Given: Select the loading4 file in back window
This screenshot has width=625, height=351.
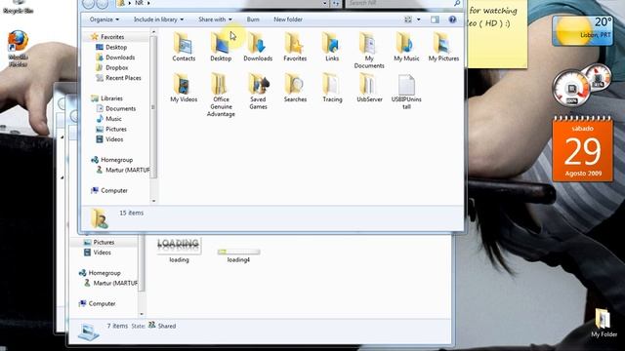Looking at the screenshot, I should [x=238, y=255].
